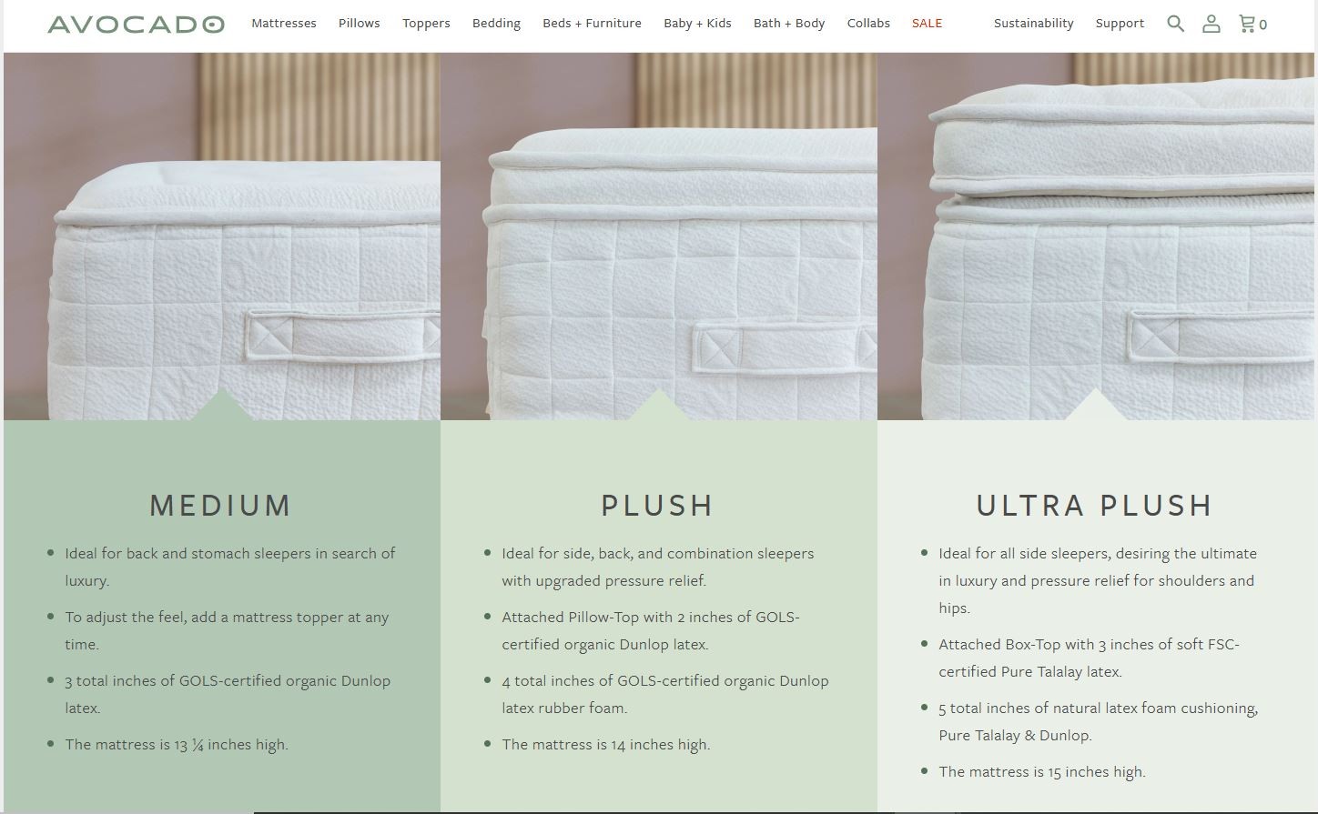Click the ULTRA PLUSH firmness heading
This screenshot has width=1318, height=814.
(1095, 506)
